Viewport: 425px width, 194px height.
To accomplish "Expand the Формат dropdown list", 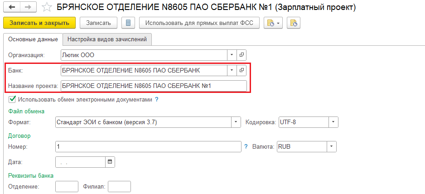I will pyautogui.click(x=236, y=122).
